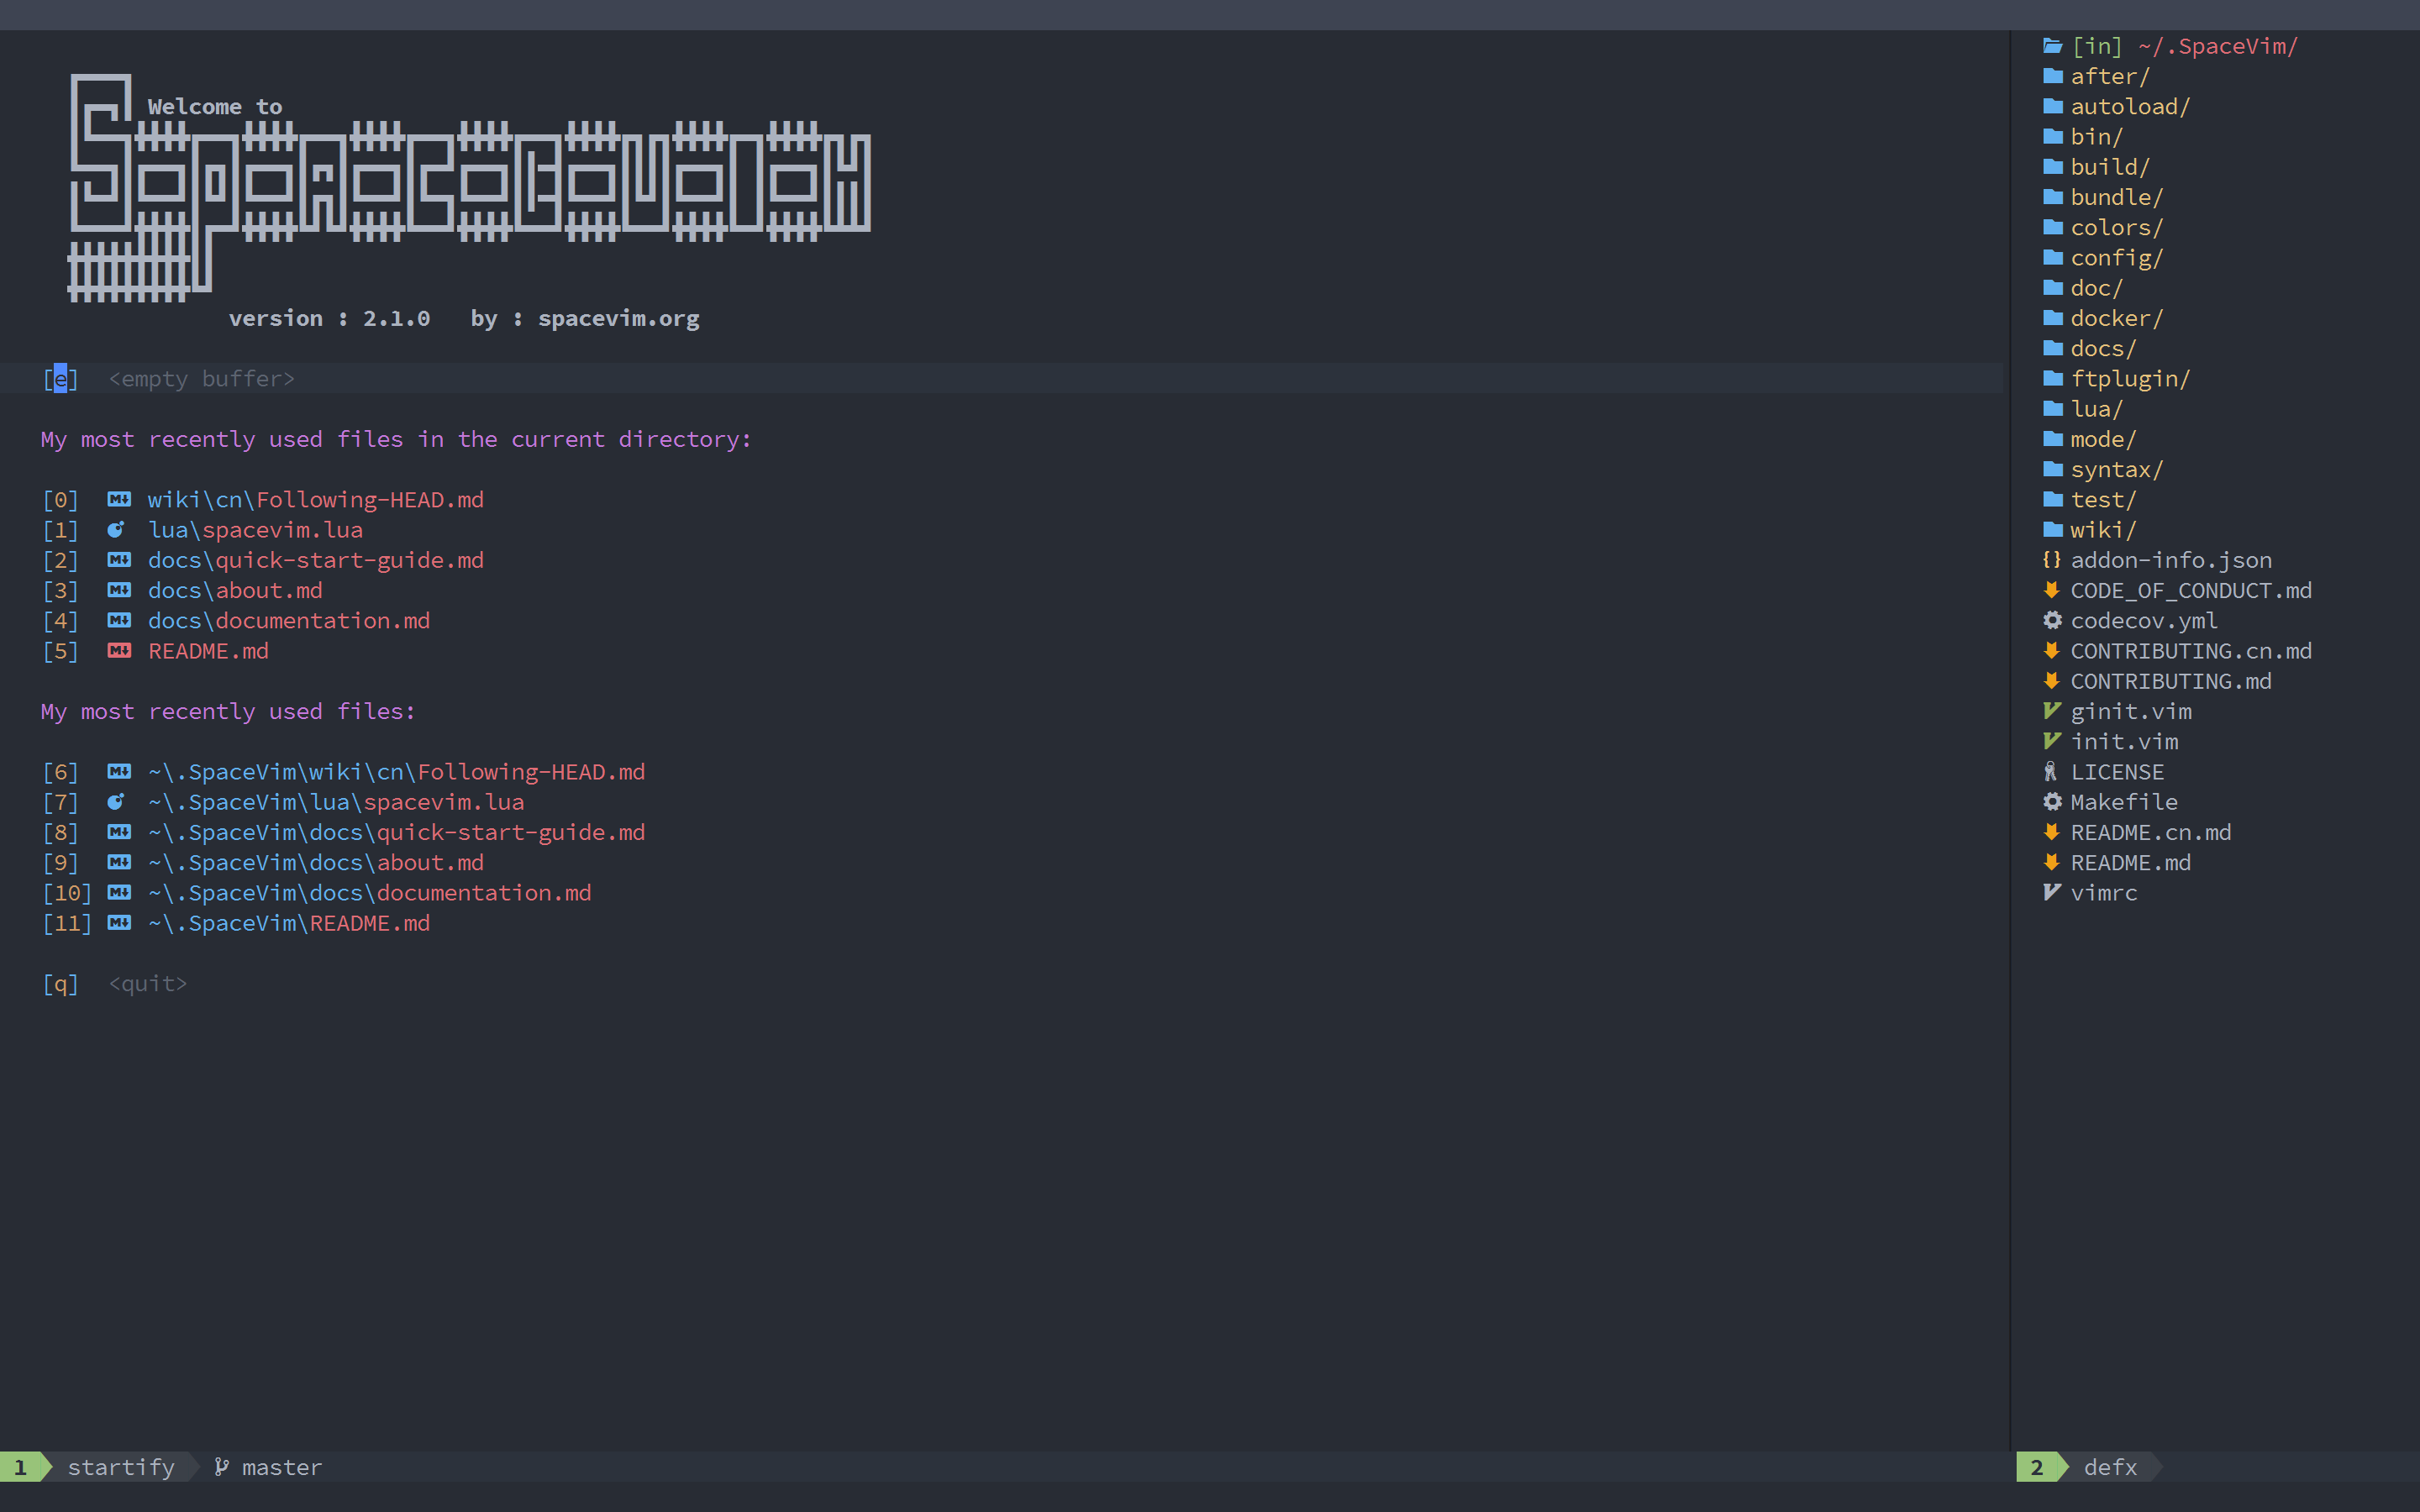2420x1512 pixels.
Task: Click the folder icon beside docker/
Action: pyautogui.click(x=2052, y=318)
